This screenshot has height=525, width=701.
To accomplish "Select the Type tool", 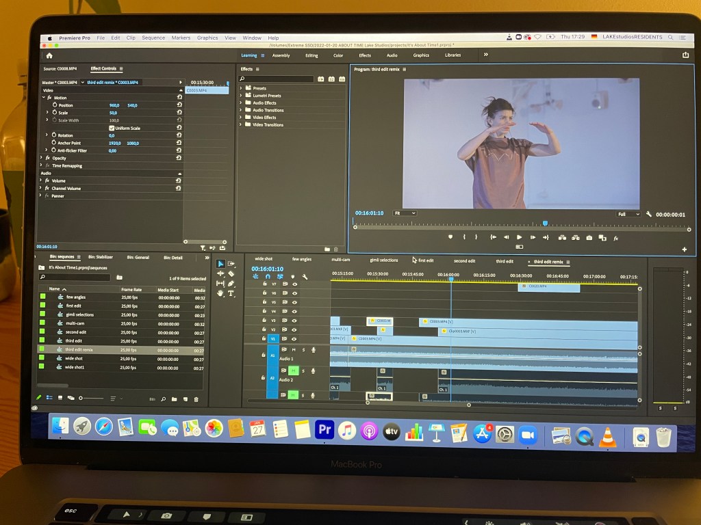I will click(231, 293).
